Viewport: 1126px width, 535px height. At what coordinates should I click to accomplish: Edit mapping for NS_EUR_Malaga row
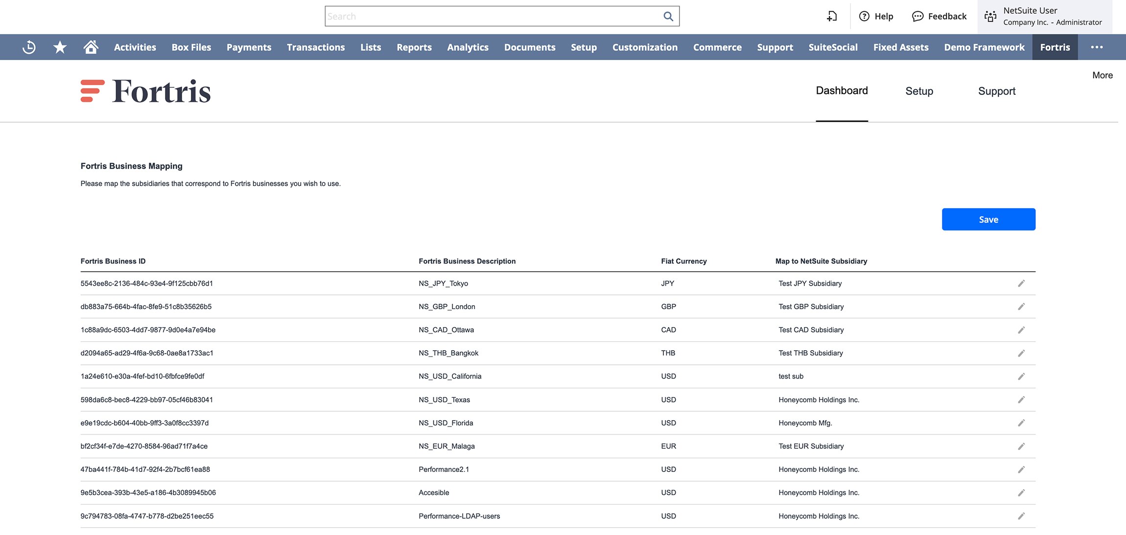[1021, 446]
